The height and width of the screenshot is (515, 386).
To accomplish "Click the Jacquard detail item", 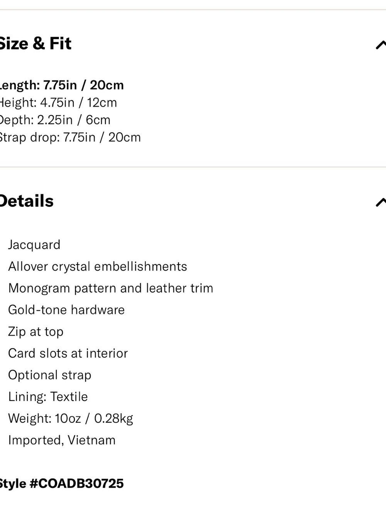I will tap(34, 245).
